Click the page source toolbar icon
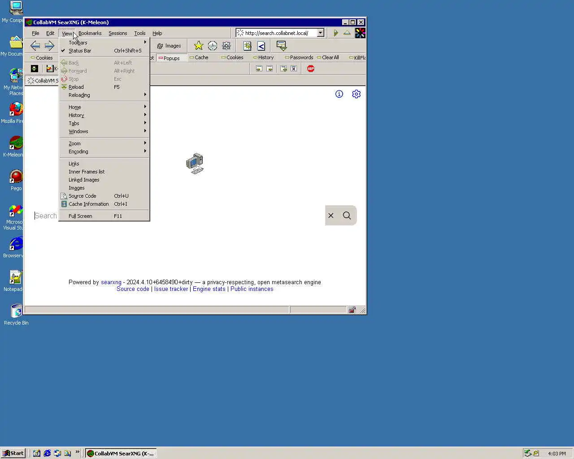 pos(248,46)
